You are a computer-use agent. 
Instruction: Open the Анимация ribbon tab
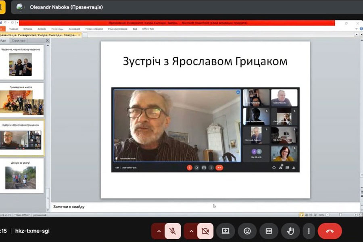[x=74, y=29]
